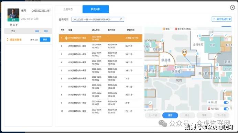Screen dimensions: 238x133
Task: Select trajectory row number 10
Action: pos(101,111)
